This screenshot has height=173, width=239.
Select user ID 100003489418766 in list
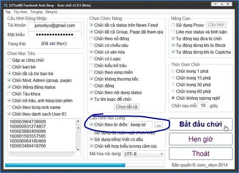pos(28,146)
